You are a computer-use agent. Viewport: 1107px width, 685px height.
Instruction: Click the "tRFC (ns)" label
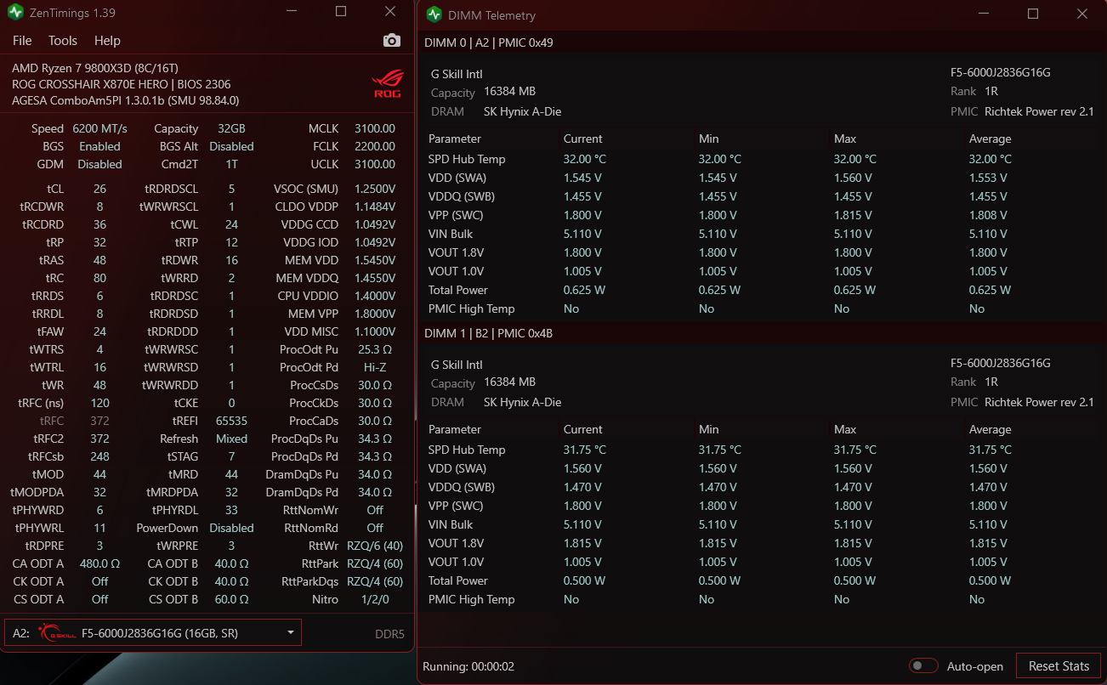pos(41,403)
